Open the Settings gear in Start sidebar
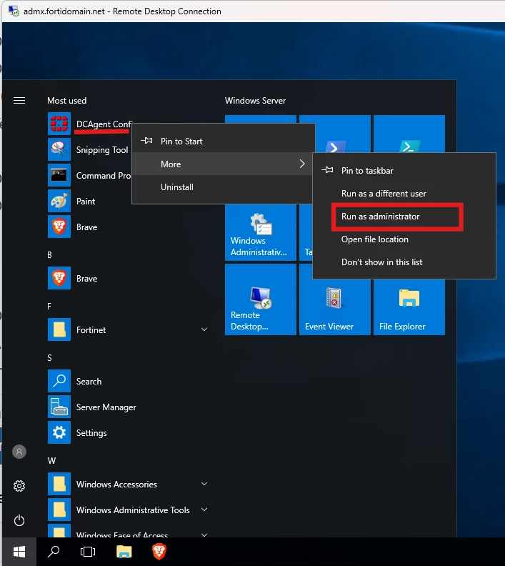Viewport: 505px width, 566px height. click(19, 486)
